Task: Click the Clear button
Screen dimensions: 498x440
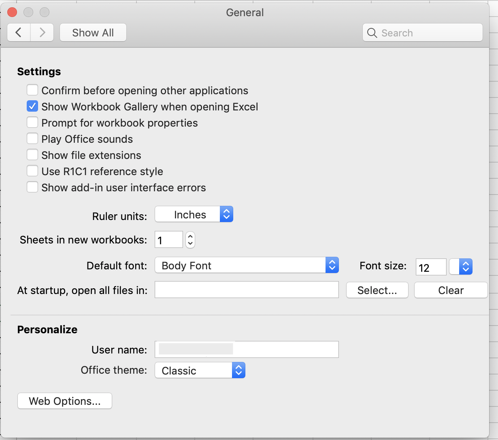Action: click(x=451, y=290)
